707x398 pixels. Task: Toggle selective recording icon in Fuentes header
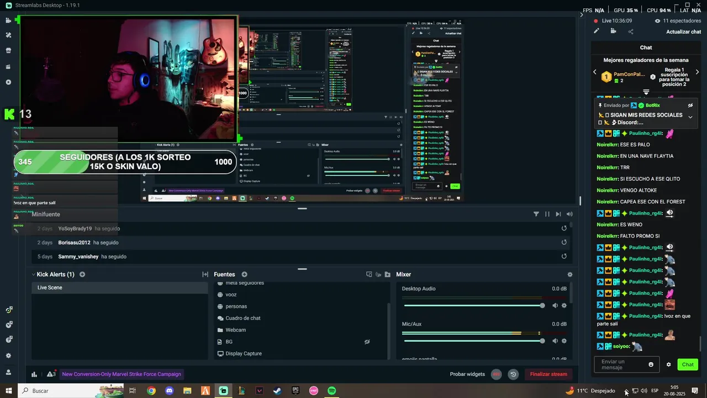tap(378, 274)
